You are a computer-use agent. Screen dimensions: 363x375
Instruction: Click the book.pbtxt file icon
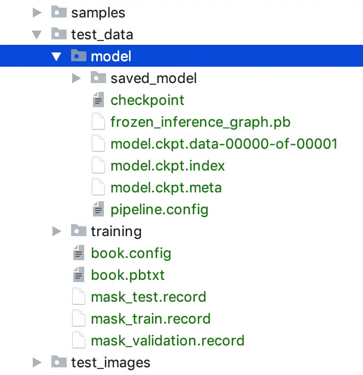(x=79, y=275)
